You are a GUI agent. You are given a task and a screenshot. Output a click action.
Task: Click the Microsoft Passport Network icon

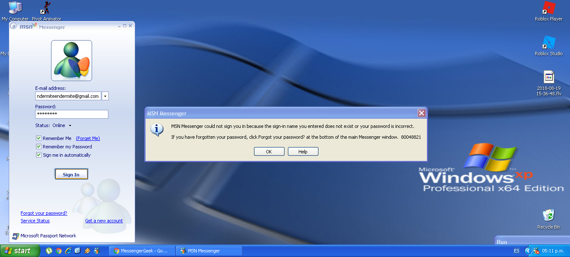[16, 236]
